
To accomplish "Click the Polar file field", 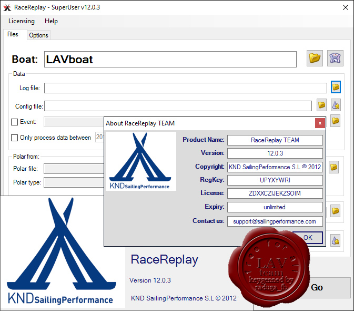I will click(x=74, y=169).
